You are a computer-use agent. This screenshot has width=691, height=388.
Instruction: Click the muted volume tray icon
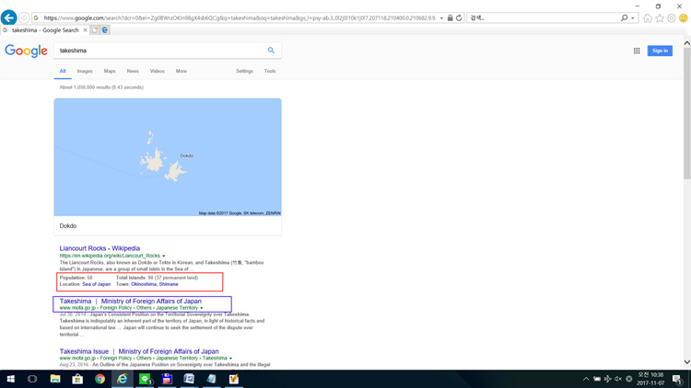[618, 379]
